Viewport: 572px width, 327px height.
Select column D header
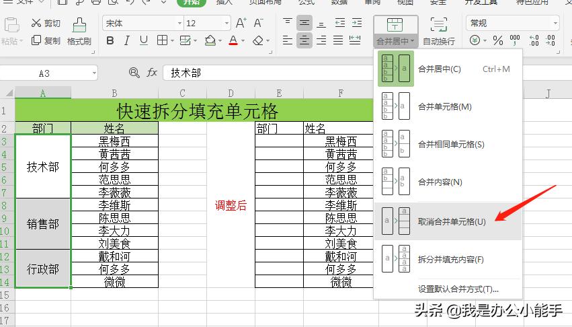click(231, 93)
